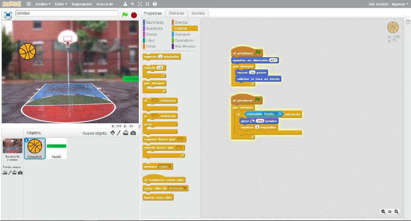Click 'rebotar si toca un borde' block

coord(258,79)
